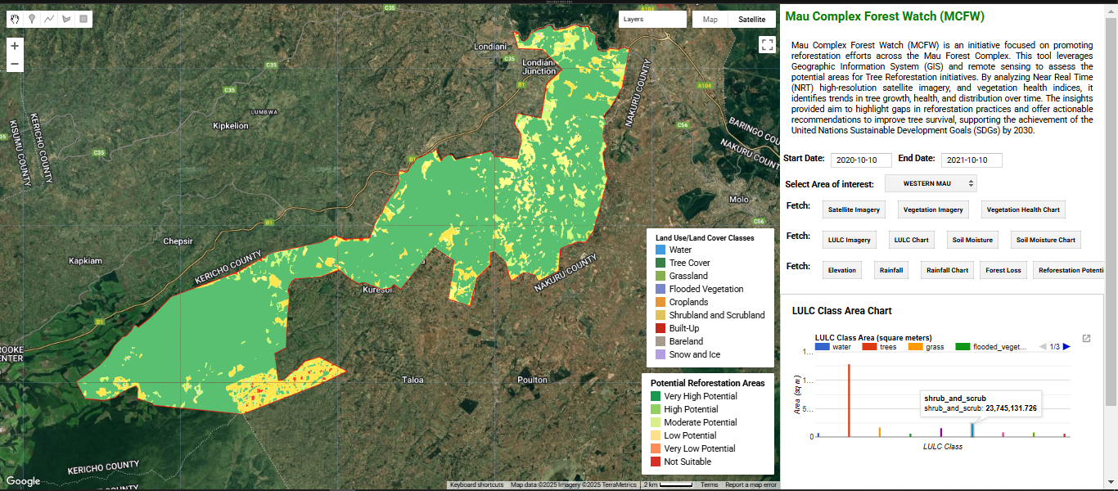Fetch Reforestation Potential layer
The width and height of the screenshot is (1118, 491).
[1069, 270]
